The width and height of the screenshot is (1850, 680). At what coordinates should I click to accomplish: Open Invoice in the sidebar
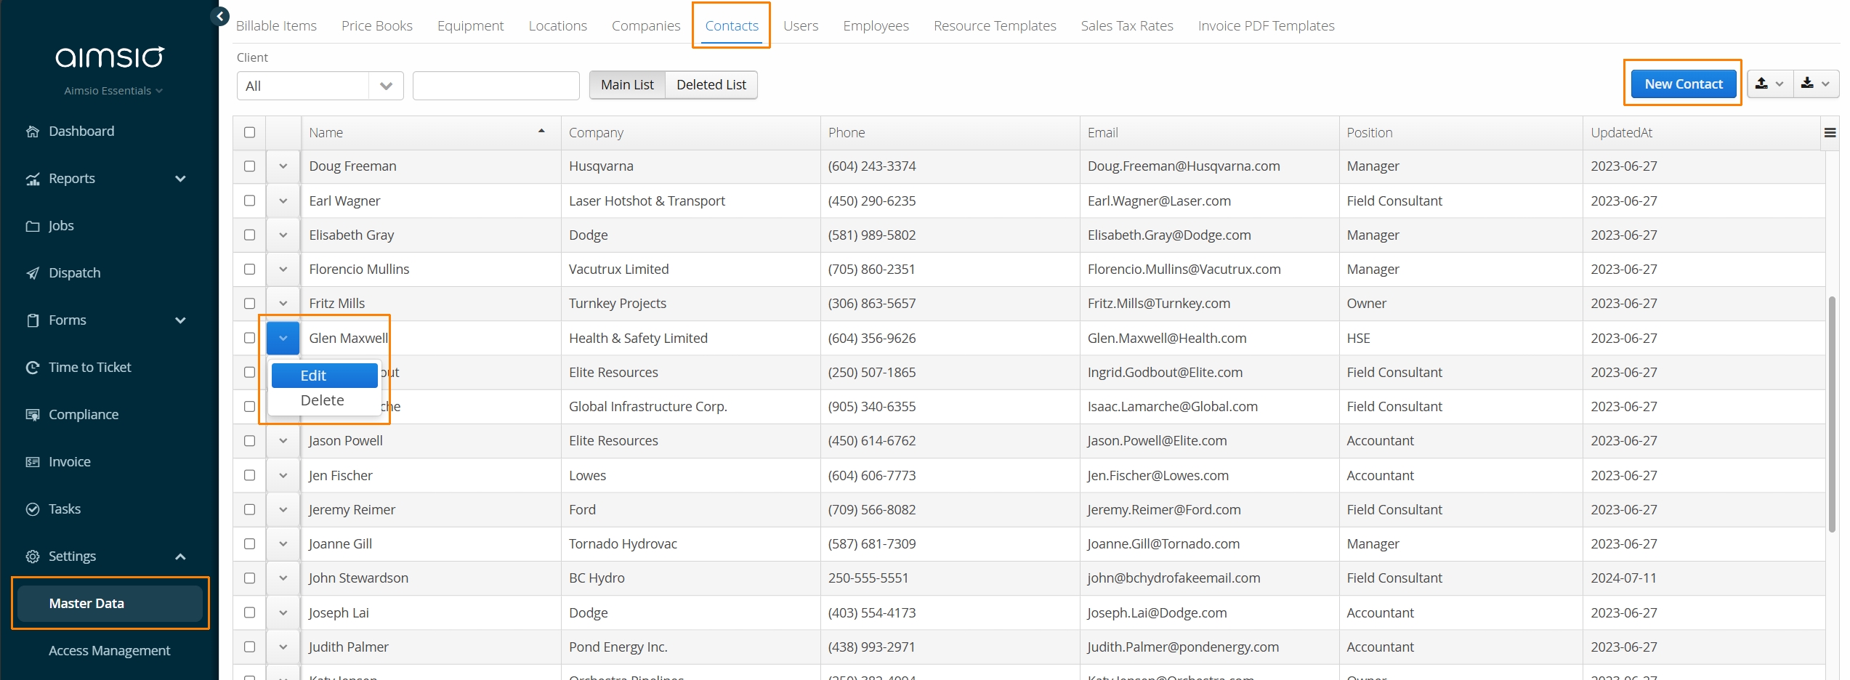pos(69,462)
